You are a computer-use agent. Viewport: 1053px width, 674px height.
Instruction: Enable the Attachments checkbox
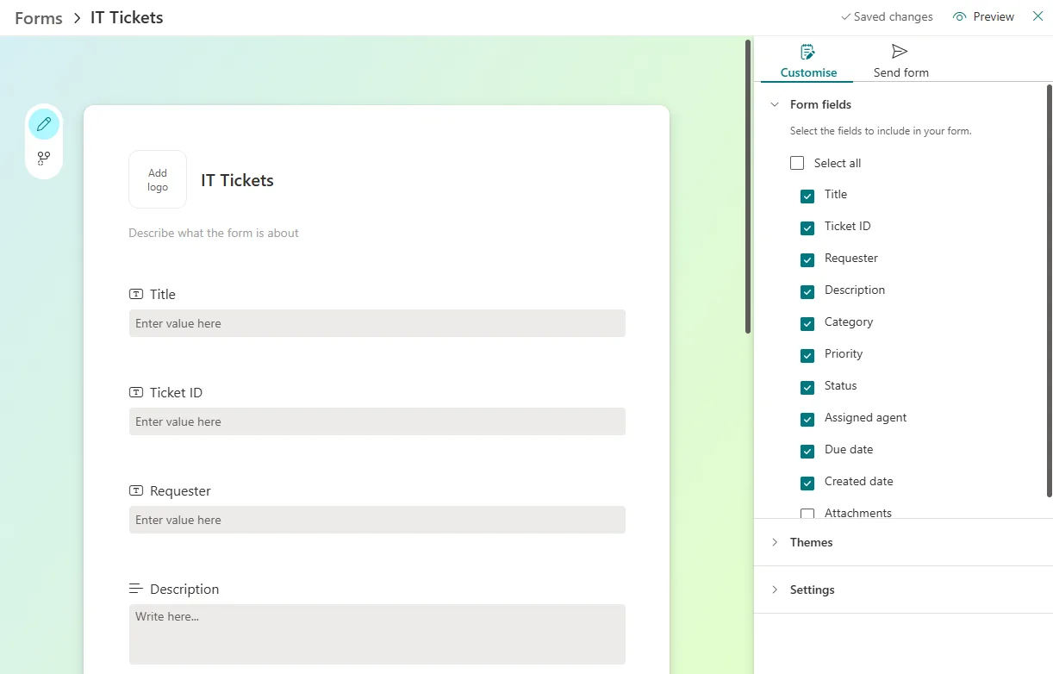807,514
